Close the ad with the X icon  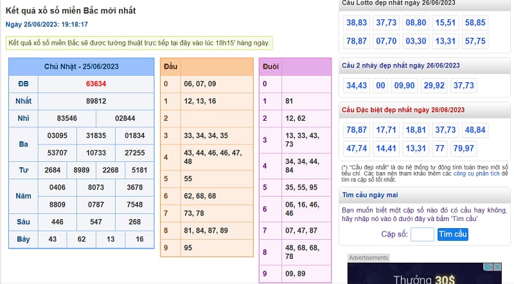pos(497,267)
